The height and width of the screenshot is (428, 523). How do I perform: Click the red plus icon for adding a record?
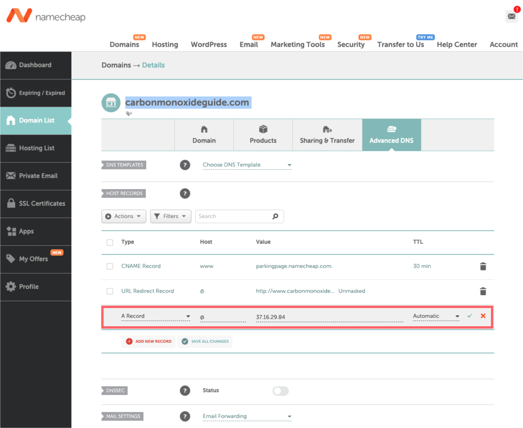[x=129, y=341]
